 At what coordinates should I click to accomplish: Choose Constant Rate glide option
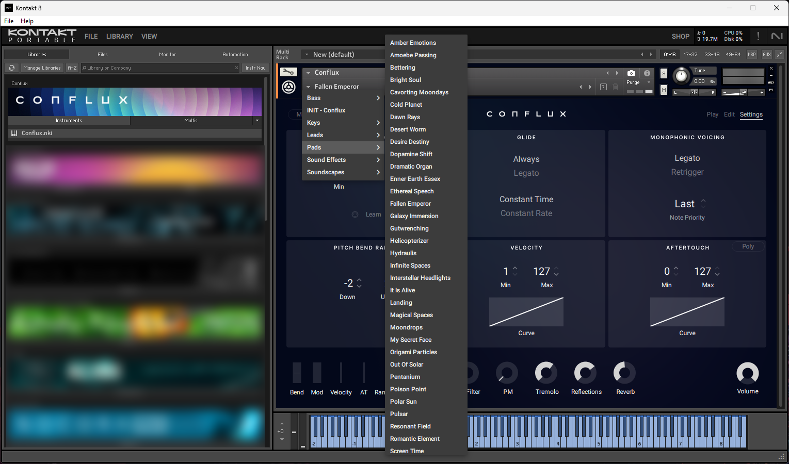click(526, 213)
